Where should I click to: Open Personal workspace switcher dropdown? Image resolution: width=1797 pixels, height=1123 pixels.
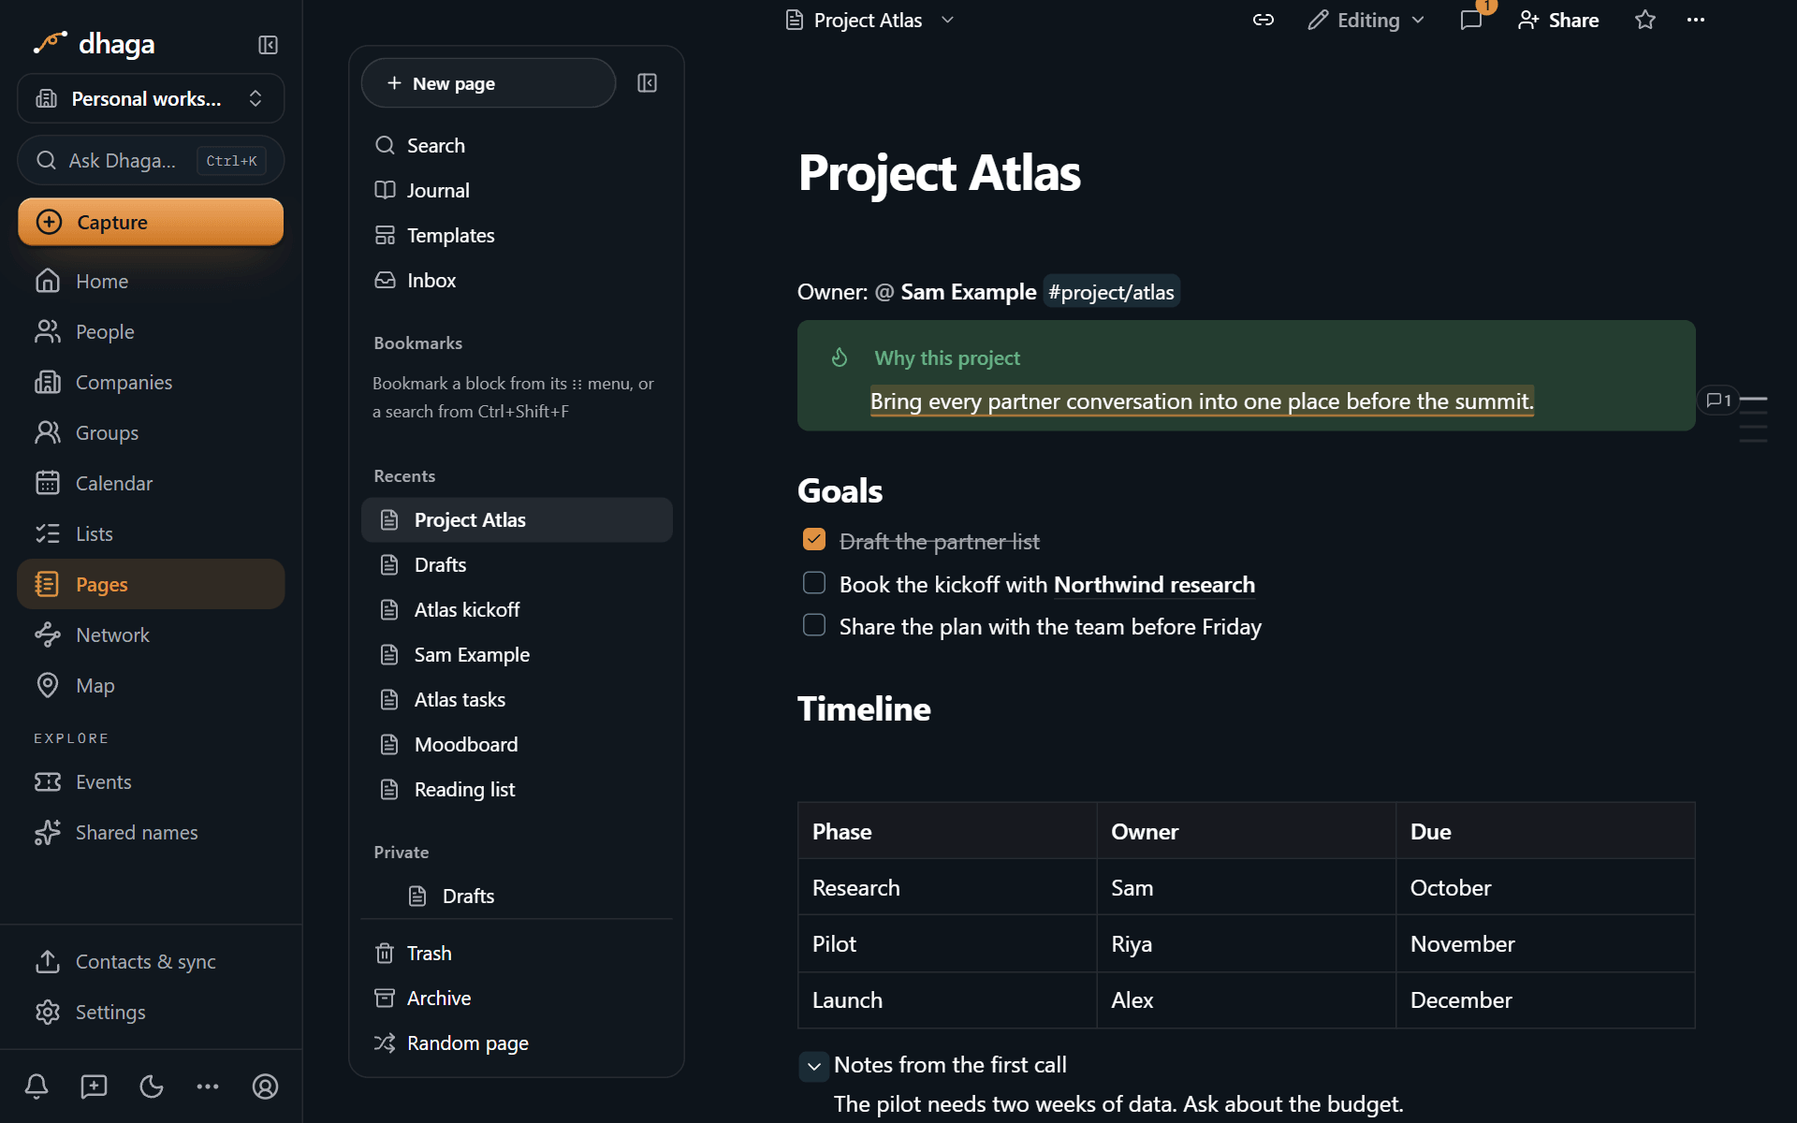tap(151, 98)
